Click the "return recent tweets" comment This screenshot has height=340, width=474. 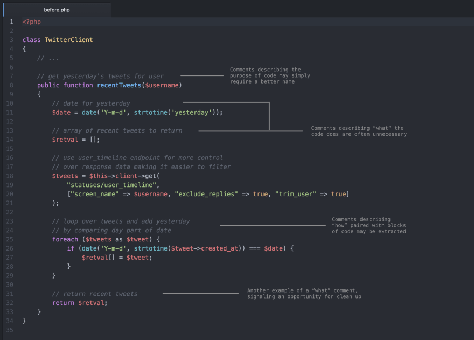pyautogui.click(x=95, y=294)
